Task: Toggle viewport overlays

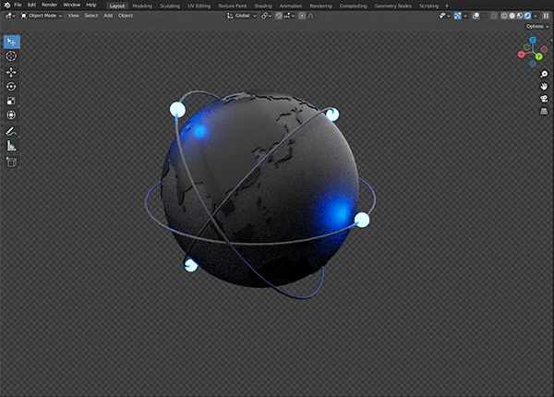Action: tap(476, 16)
